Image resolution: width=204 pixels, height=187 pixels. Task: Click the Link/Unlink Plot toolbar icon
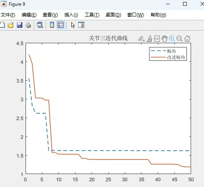(40, 25)
